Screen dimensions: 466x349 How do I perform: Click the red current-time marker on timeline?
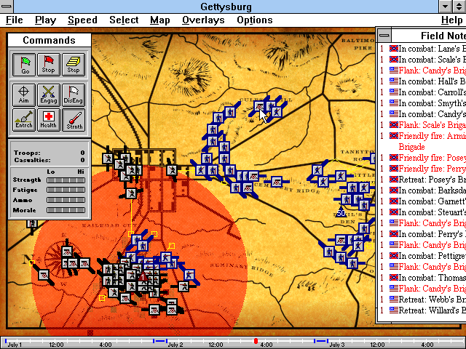click(256, 341)
